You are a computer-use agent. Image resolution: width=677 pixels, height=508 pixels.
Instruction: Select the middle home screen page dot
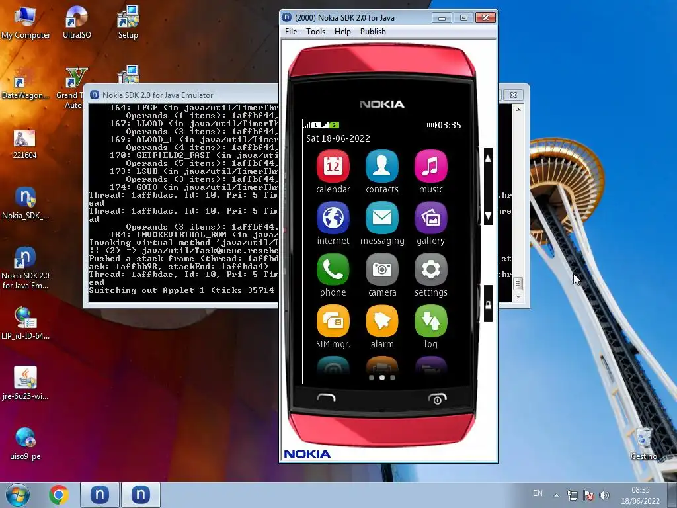click(x=381, y=378)
